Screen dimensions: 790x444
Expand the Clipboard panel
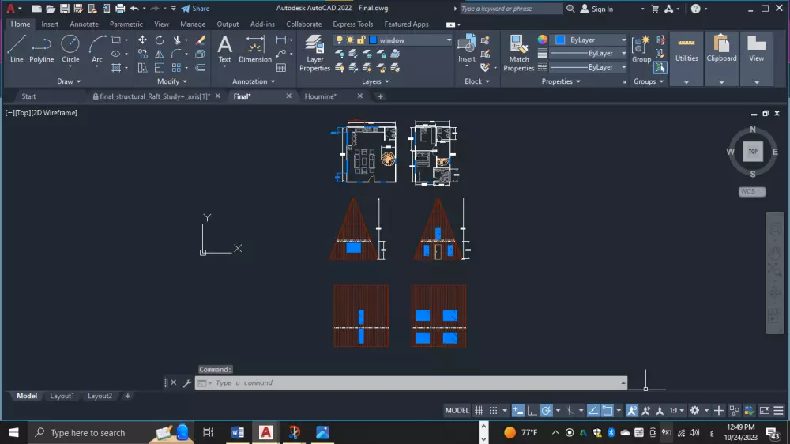coord(721,81)
